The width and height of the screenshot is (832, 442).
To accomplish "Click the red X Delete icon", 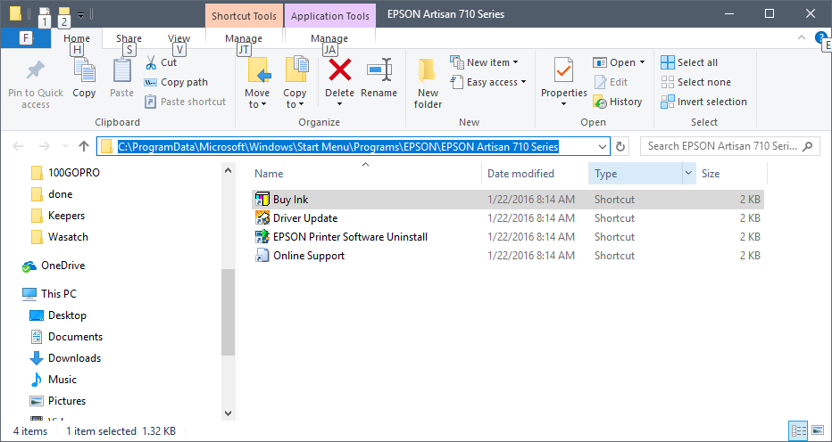I will click(x=339, y=70).
